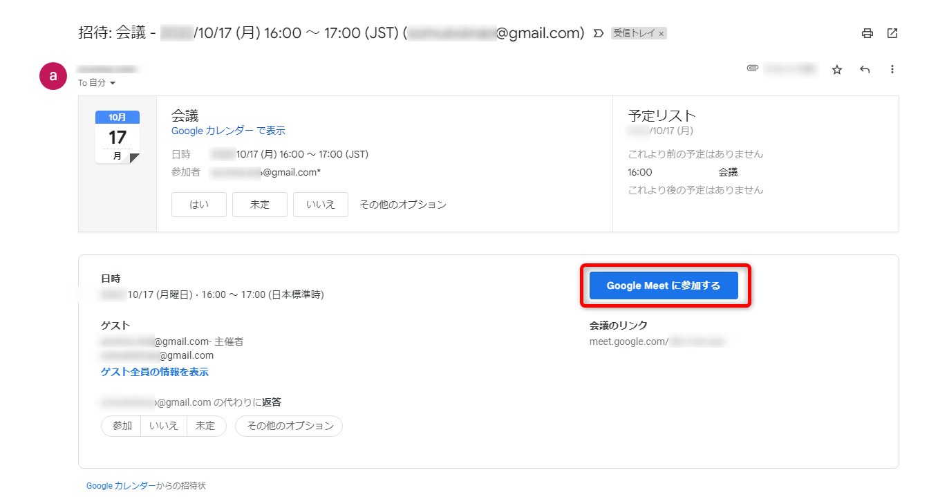Click the 16:00 会議 agenda entry
Image resolution: width=929 pixels, height=497 pixels.
point(683,172)
